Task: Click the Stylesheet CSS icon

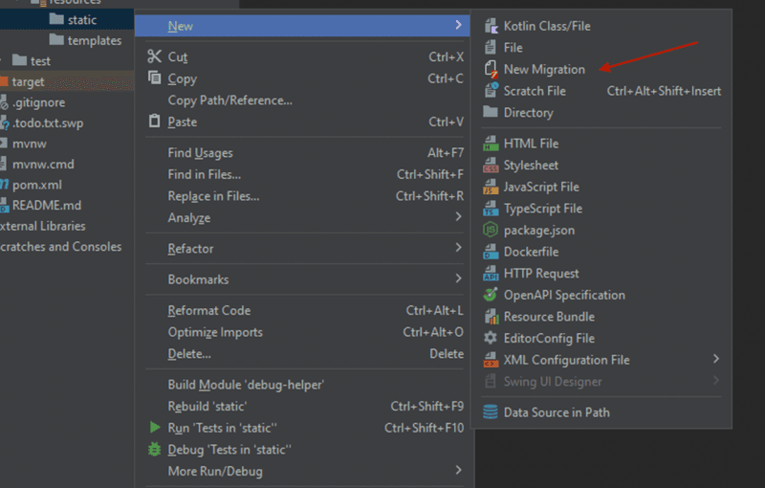Action: click(x=491, y=165)
